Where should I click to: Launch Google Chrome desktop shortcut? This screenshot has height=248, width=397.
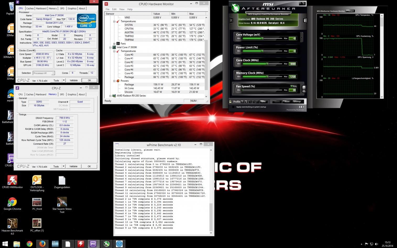tap(12, 204)
